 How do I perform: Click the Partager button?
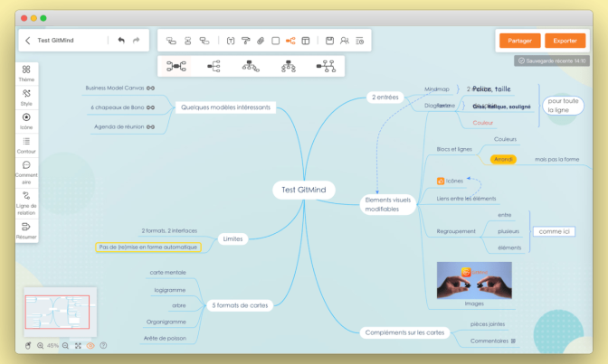coord(519,41)
